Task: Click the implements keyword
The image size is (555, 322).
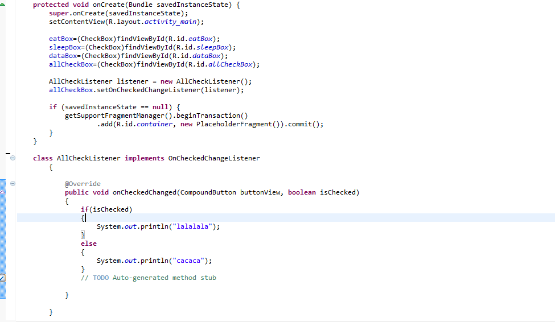Action: (145, 158)
